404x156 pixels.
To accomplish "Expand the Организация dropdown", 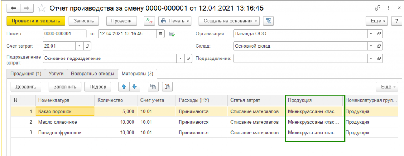I will pos(371,33).
